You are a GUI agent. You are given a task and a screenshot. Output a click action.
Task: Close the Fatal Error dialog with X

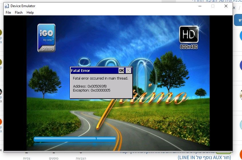click(x=128, y=70)
